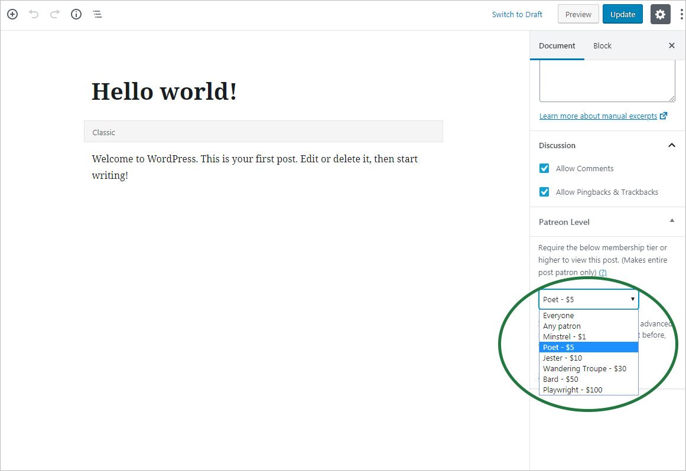686x471 pixels.
Task: Click the Redo arrow icon
Action: 55,14
